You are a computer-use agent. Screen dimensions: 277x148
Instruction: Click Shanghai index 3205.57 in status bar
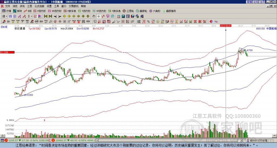pyautogui.click(x=13, y=140)
